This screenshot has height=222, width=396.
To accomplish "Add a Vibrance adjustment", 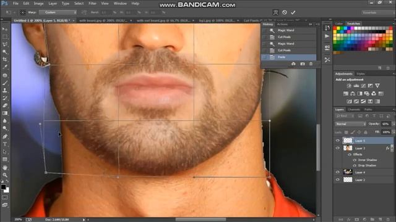I will [x=377, y=86].
